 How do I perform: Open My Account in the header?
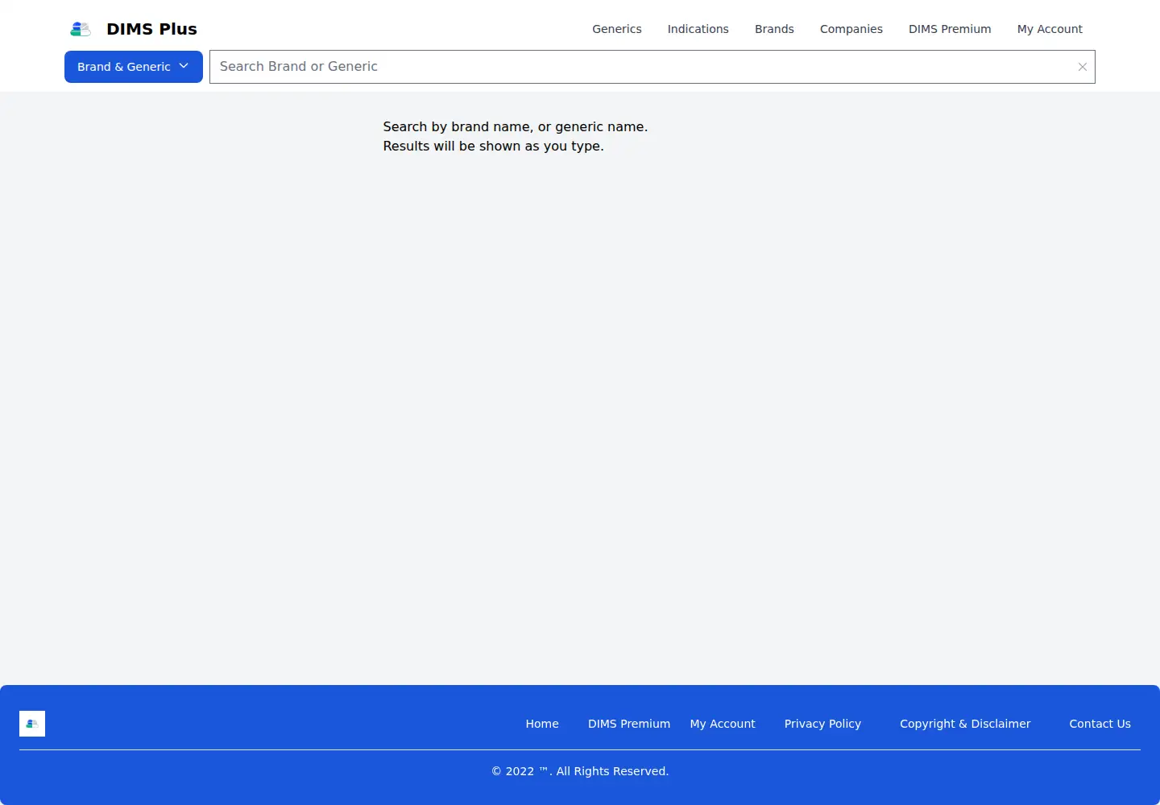tap(1050, 29)
